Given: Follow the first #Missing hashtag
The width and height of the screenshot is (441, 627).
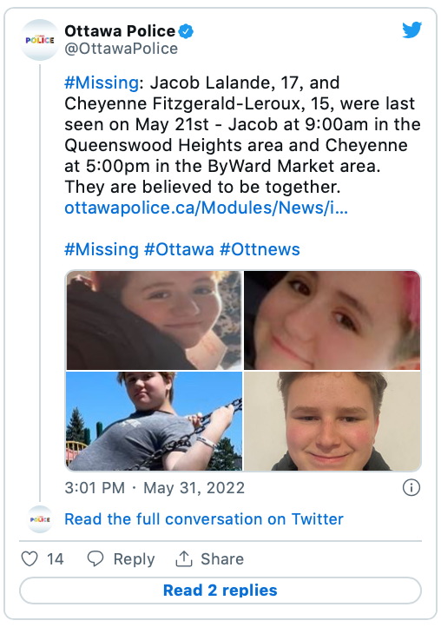Looking at the screenshot, I should (x=102, y=82).
